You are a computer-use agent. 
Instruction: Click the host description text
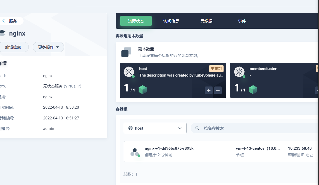pos(181,75)
